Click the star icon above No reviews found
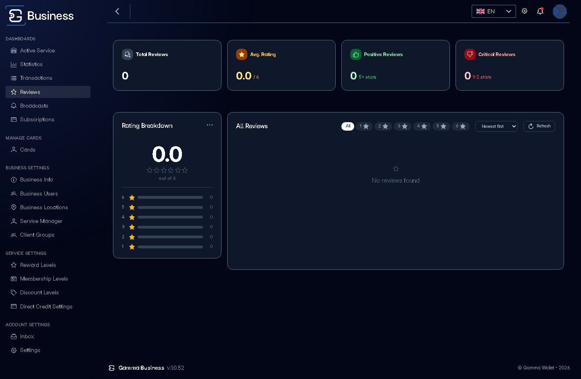 [396, 169]
